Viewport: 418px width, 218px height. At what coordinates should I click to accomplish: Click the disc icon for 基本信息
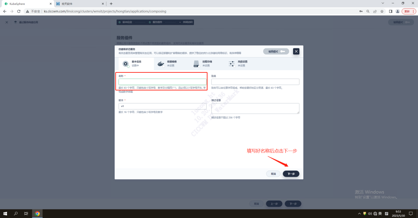[125, 64]
